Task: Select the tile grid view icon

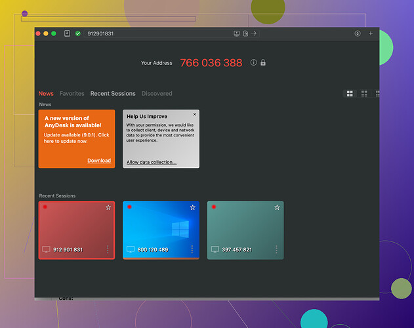Action: click(350, 94)
